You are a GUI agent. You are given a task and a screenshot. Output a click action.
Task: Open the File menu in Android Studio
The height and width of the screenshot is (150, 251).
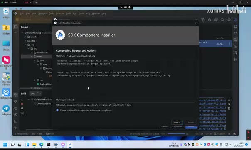click(22, 13)
